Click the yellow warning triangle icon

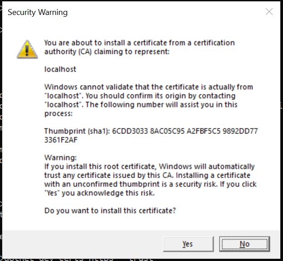point(28,48)
